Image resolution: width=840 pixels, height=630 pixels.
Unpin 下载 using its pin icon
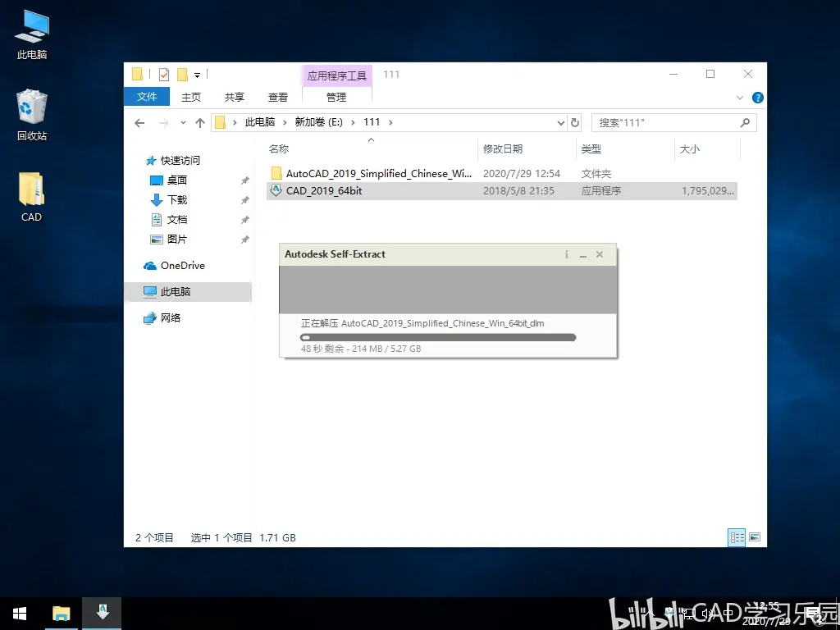tap(244, 200)
